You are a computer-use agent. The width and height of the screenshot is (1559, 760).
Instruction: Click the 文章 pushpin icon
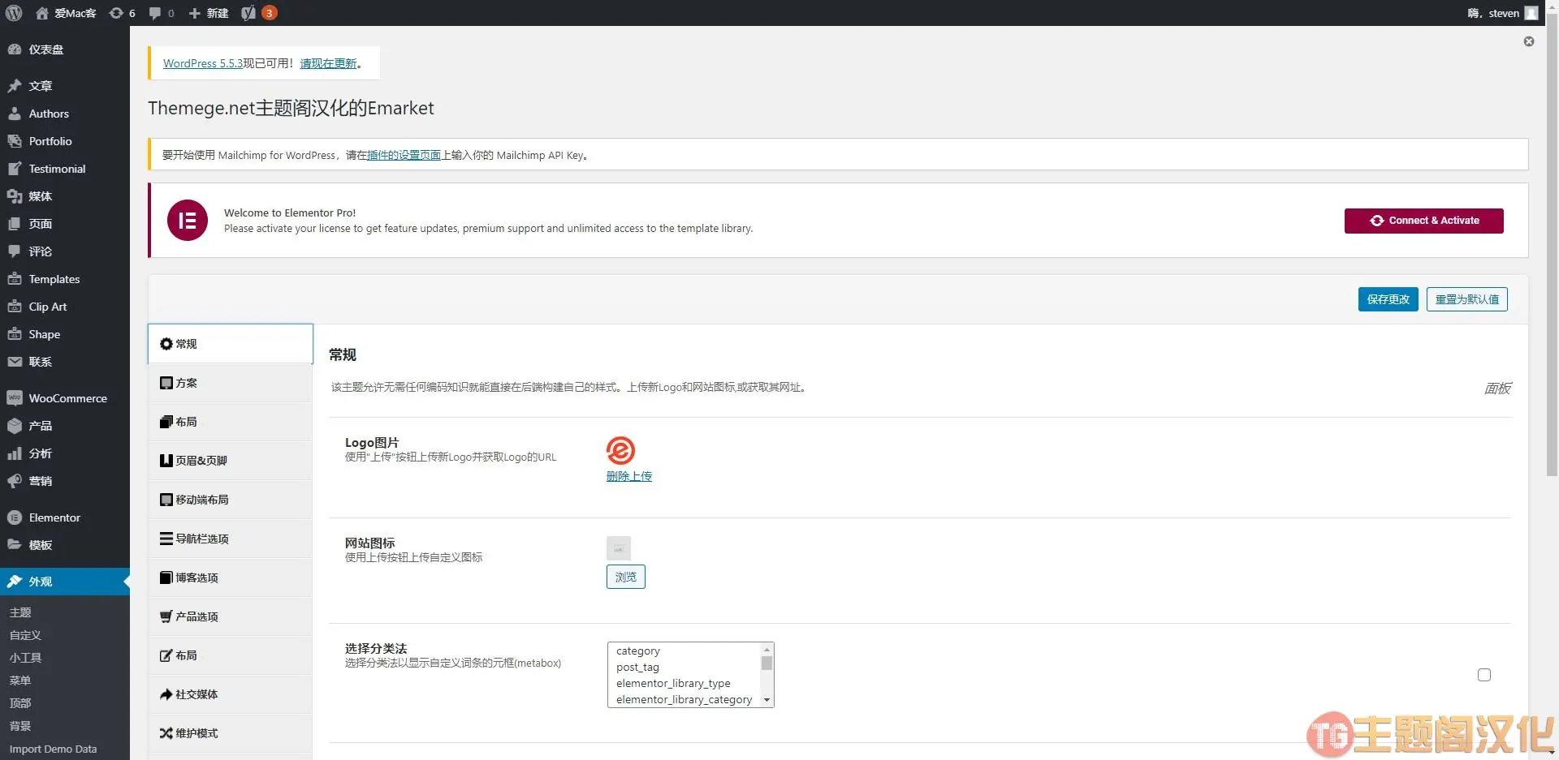click(15, 86)
